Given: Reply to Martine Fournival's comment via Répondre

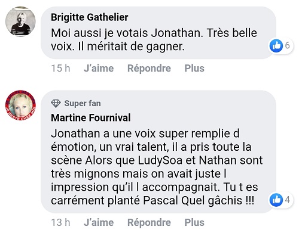Looking at the screenshot, I should pos(149,222).
